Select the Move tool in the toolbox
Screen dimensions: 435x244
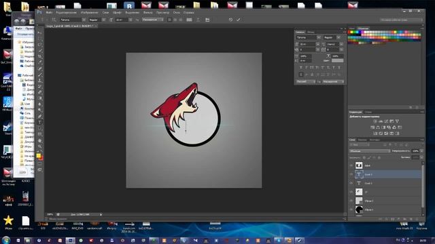point(40,33)
